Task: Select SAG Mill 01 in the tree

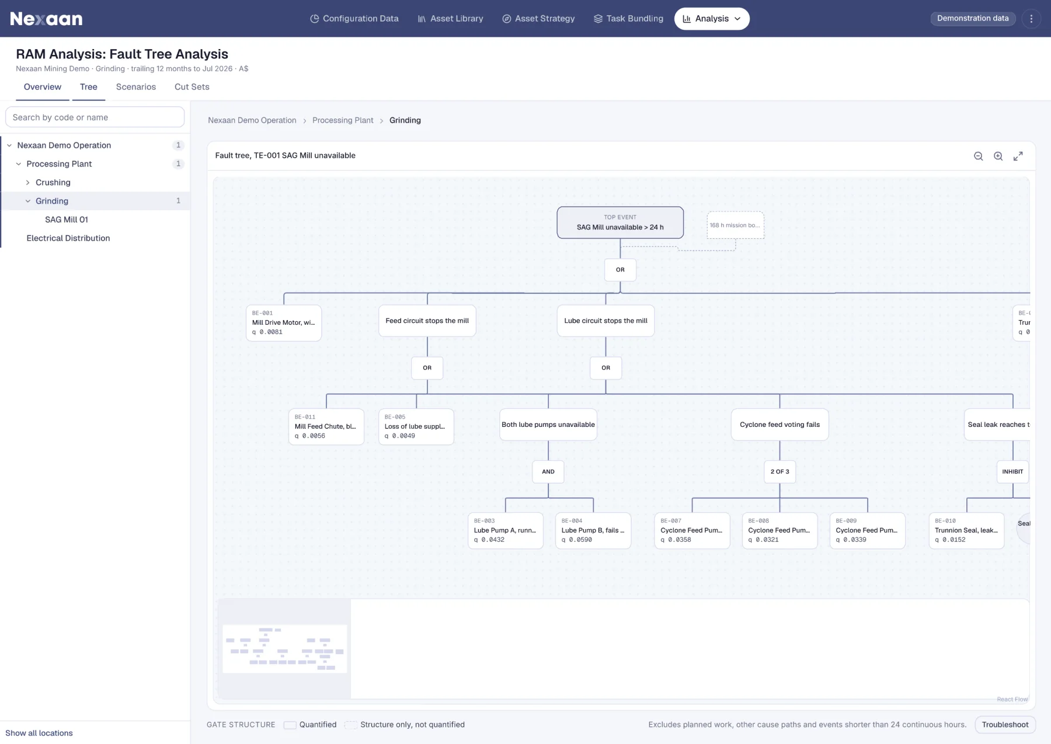Action: tap(67, 220)
